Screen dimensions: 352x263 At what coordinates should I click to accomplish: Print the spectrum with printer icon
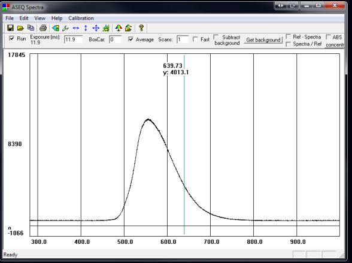pyautogui.click(x=43, y=28)
